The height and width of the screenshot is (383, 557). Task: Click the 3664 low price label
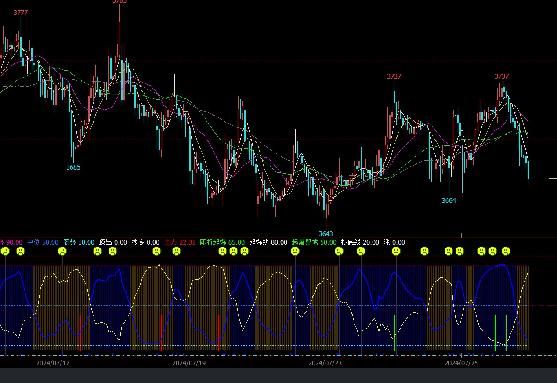tap(449, 201)
